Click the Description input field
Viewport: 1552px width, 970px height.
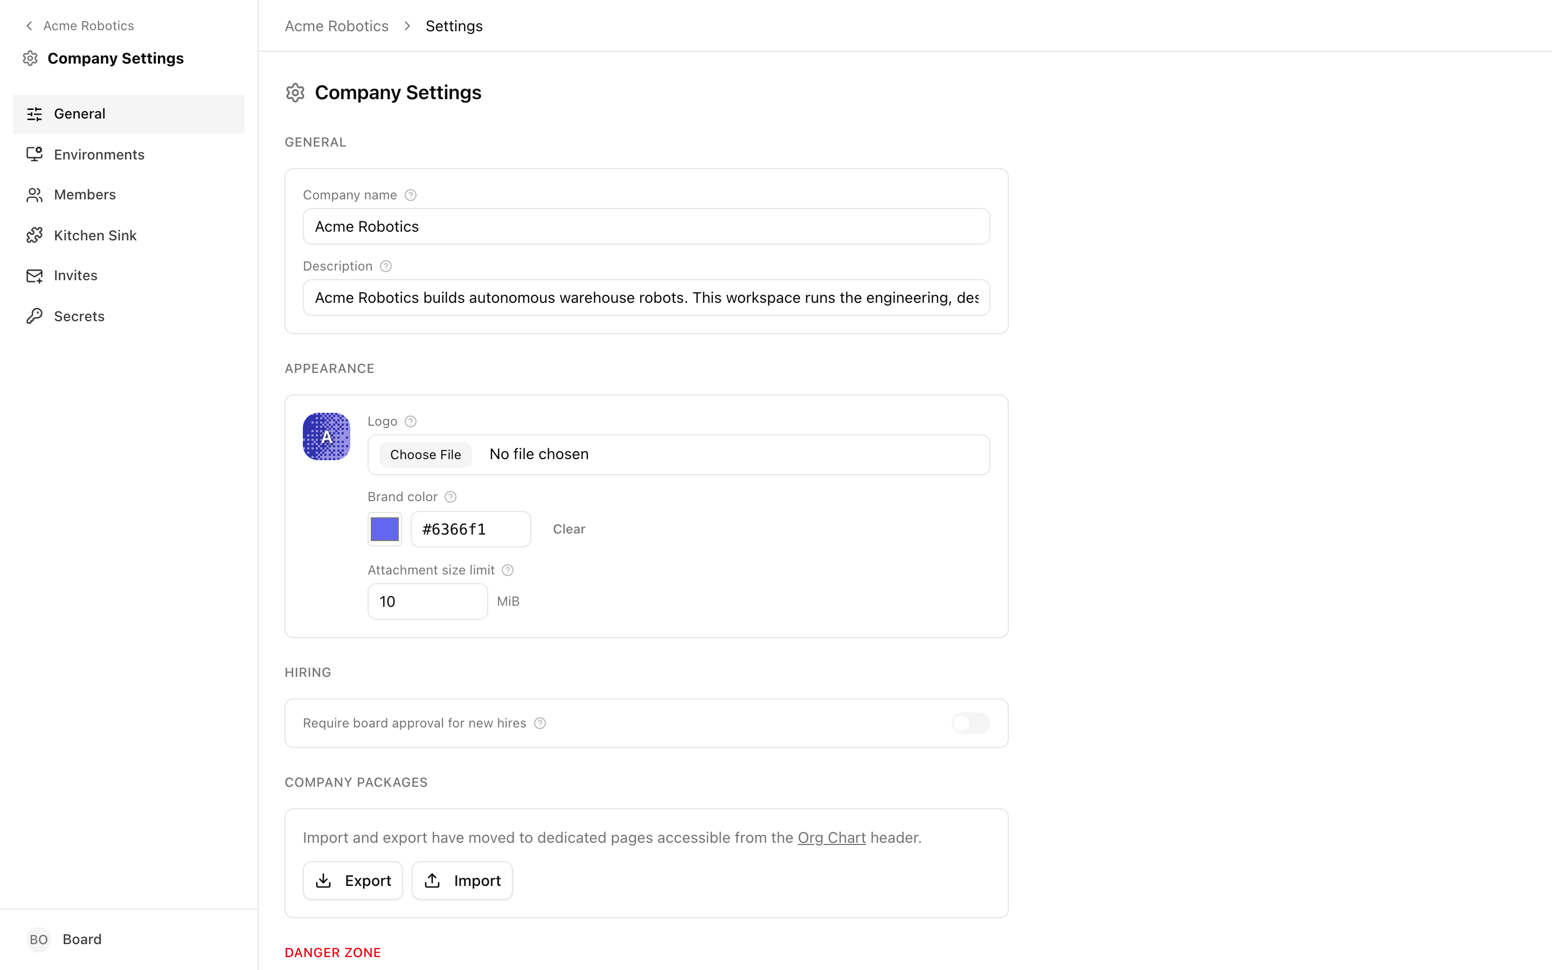647,297
